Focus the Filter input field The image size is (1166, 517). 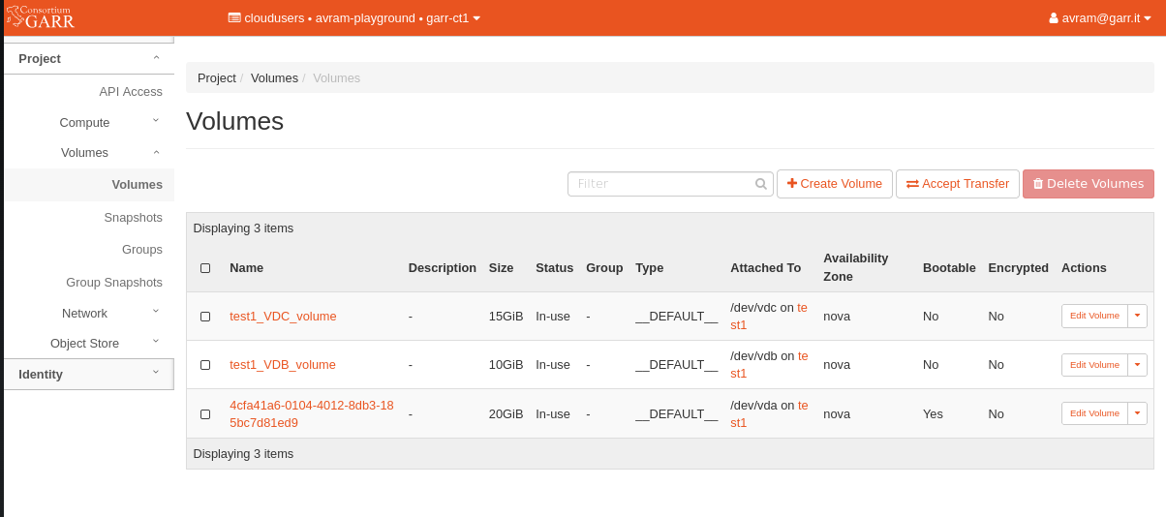click(x=670, y=184)
